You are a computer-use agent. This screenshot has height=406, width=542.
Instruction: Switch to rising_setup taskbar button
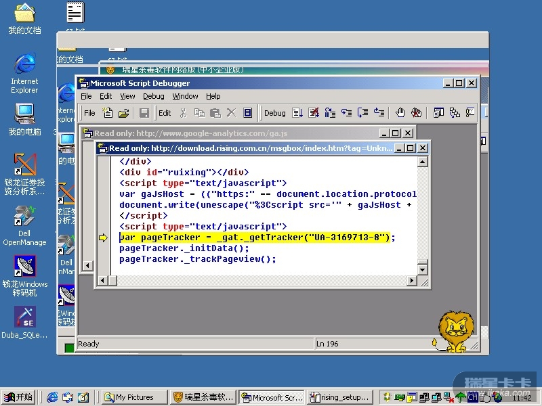[341, 397]
